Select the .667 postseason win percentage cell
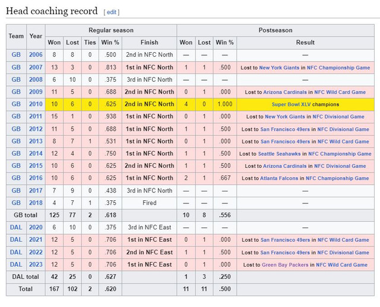 click(x=224, y=178)
